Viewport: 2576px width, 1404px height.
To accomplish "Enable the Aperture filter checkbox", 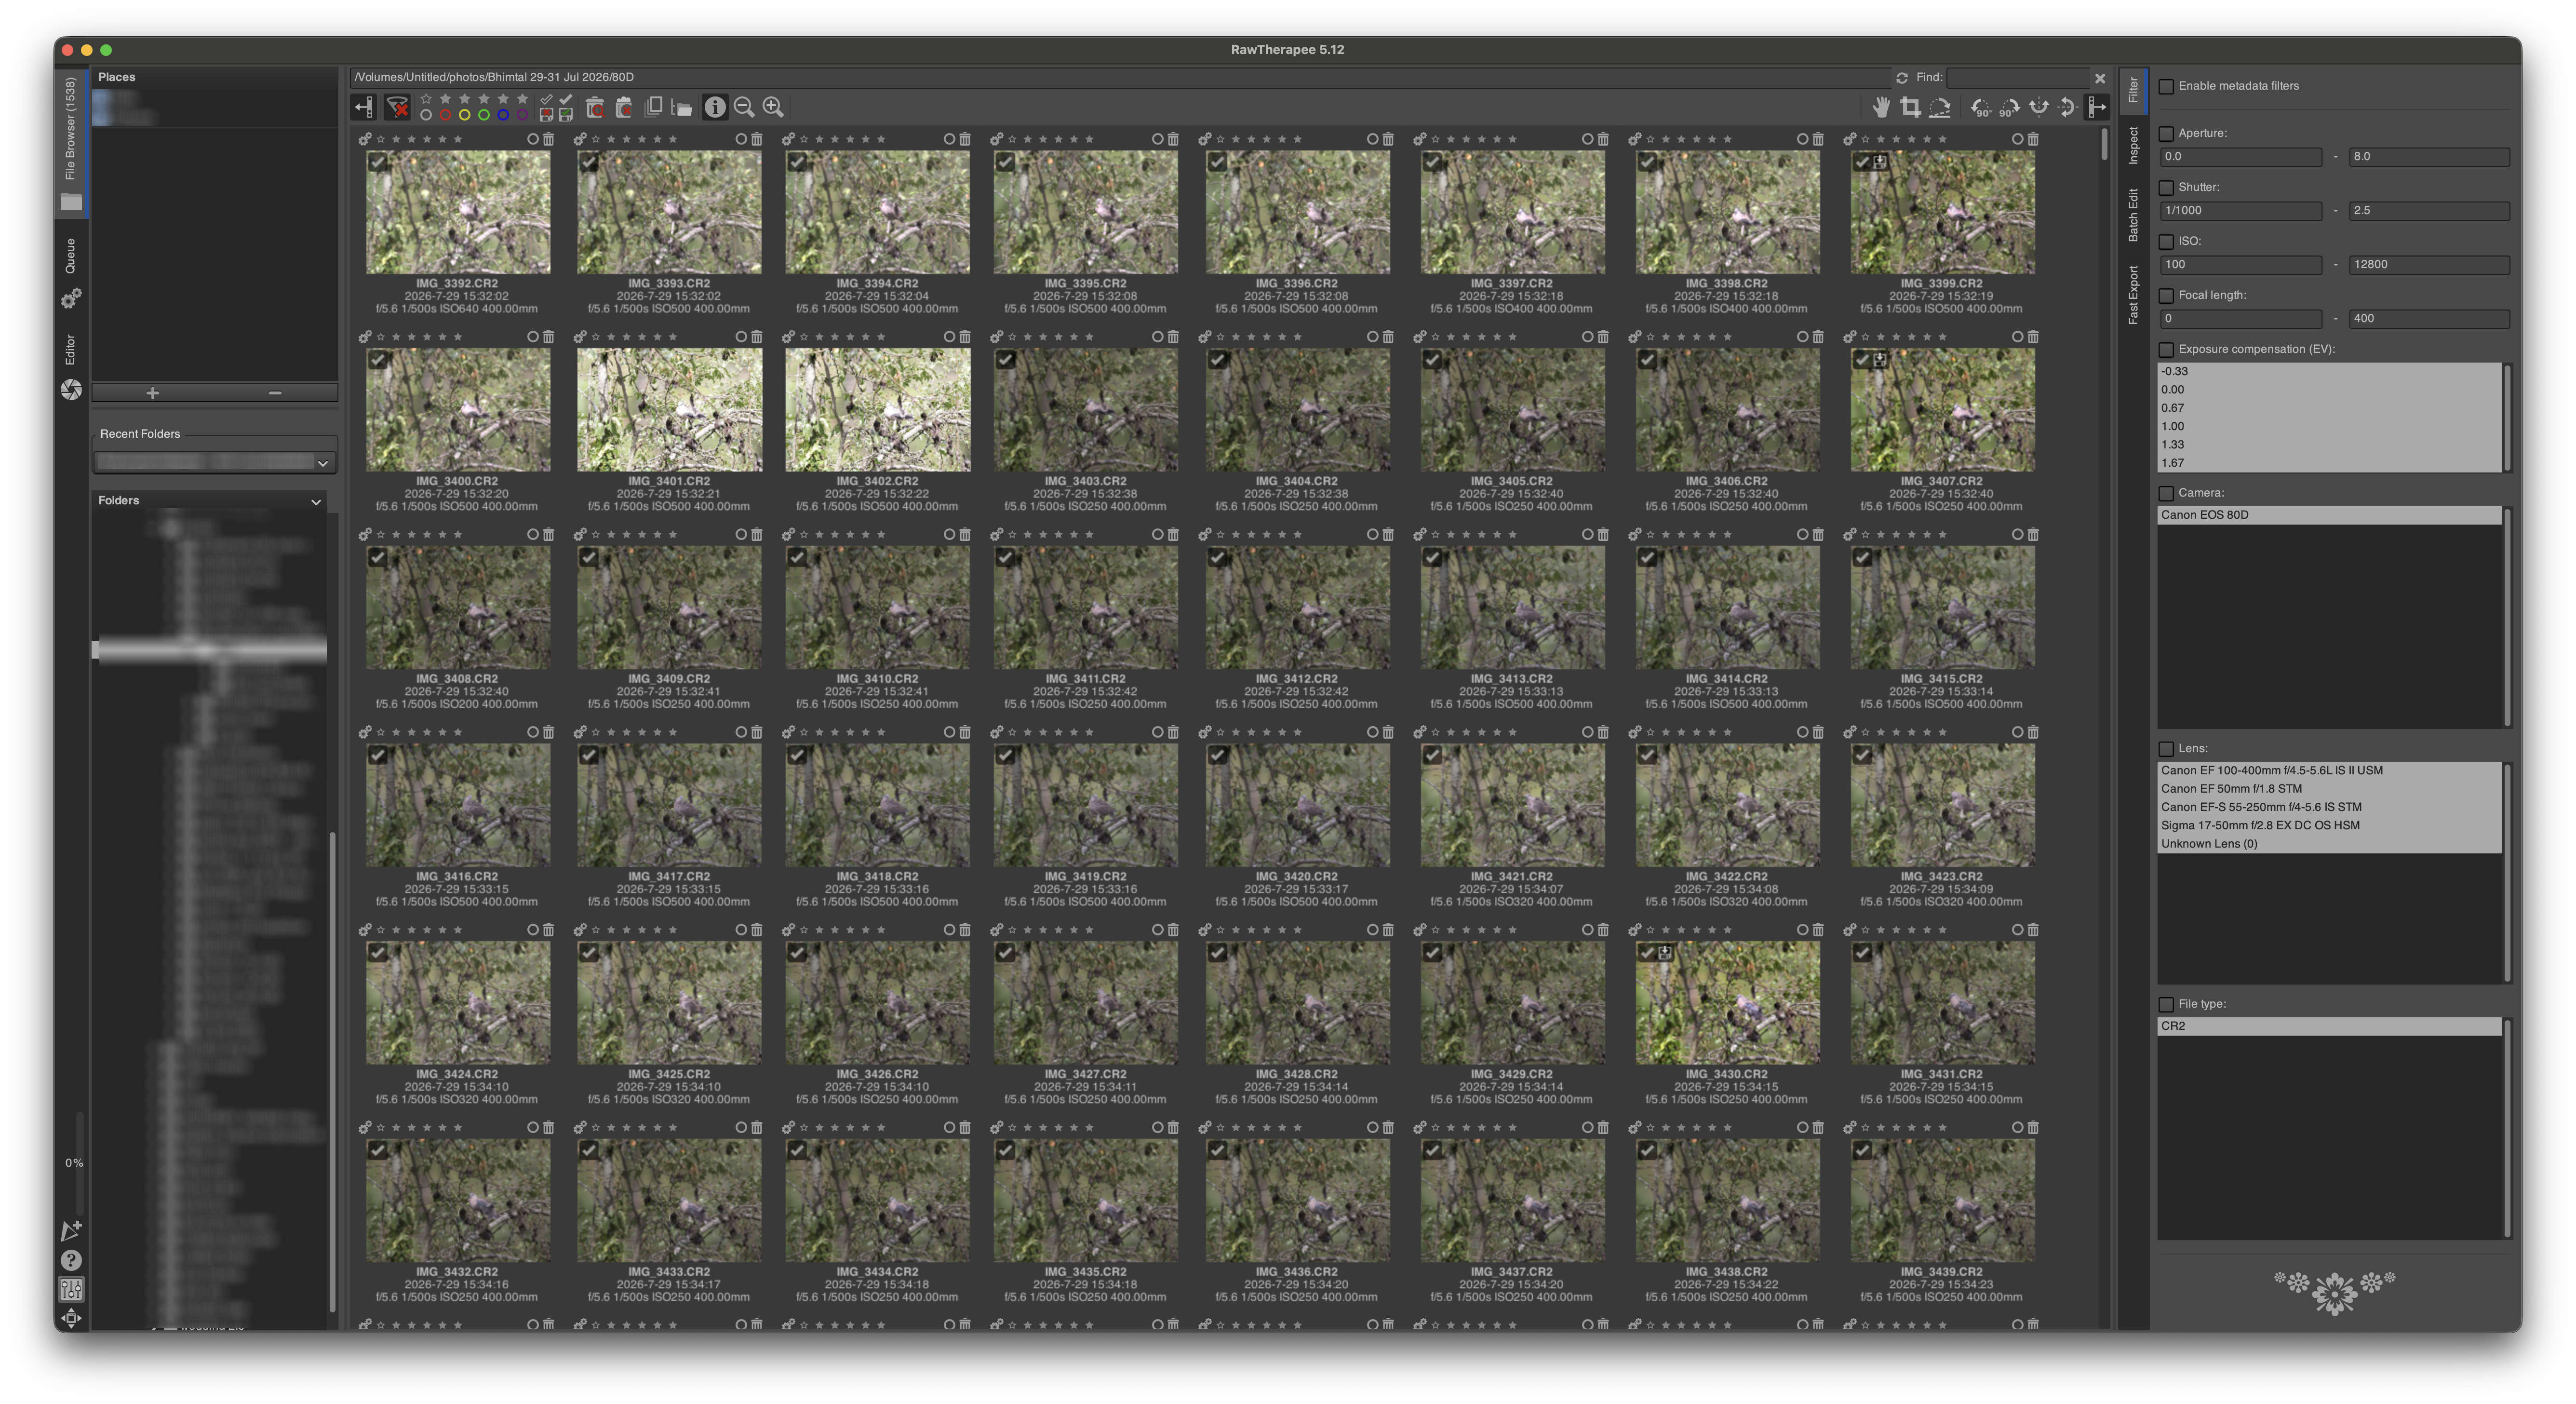I will (x=2166, y=133).
